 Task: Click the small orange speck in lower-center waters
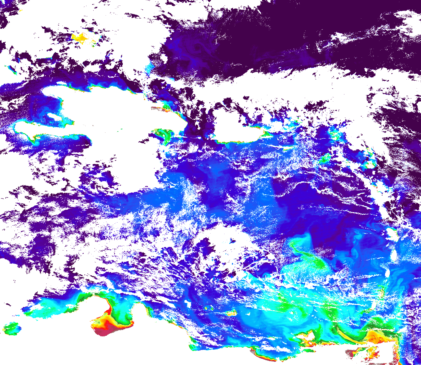tap(232, 313)
